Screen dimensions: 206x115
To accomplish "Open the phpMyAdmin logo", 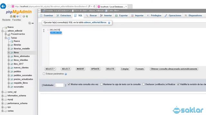I will click(19, 12).
